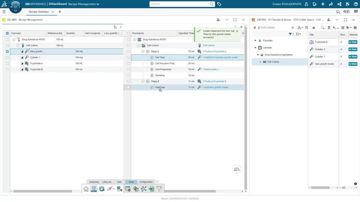Click About 3DEXPERIENCE Platform footer link
The height and width of the screenshot is (202, 360).
[x=180, y=199]
